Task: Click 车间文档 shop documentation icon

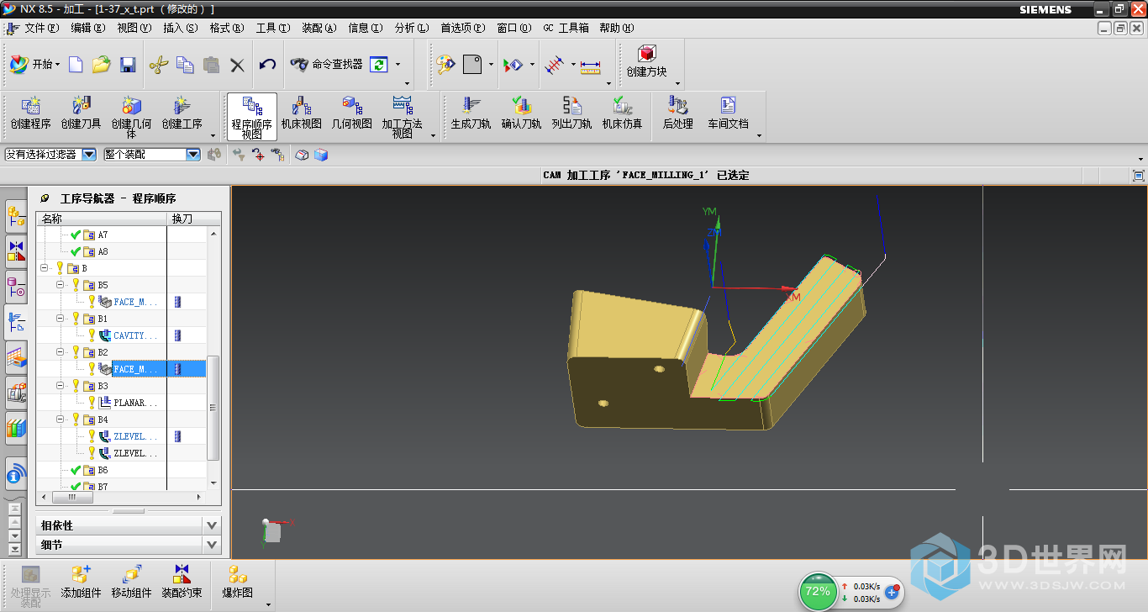Action: tap(728, 113)
